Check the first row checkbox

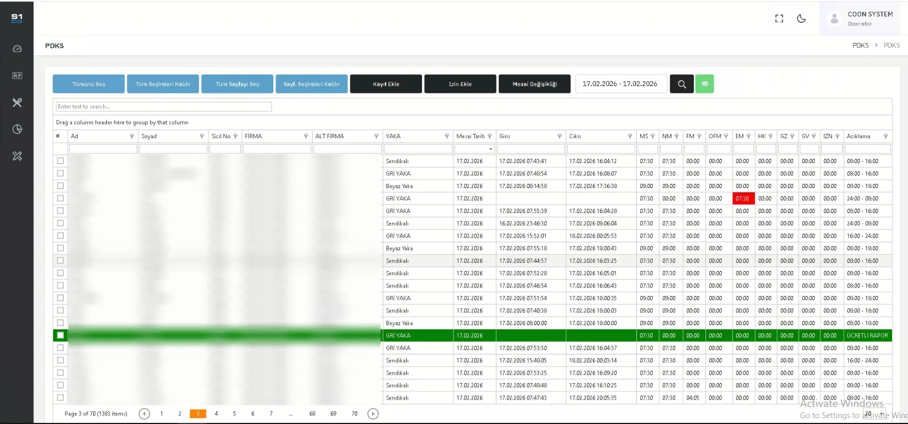pyautogui.click(x=60, y=161)
